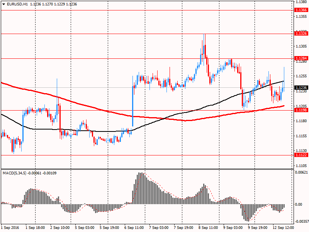Click the gray 1.1236 current price label
The height and width of the screenshot is (232, 309).
(301, 87)
